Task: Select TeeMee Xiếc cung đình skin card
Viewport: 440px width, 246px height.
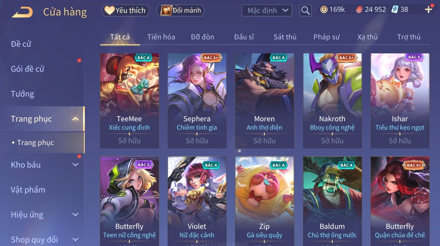Action: (x=130, y=101)
